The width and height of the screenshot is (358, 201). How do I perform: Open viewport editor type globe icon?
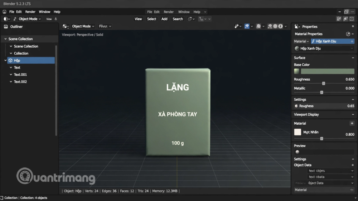click(65, 26)
